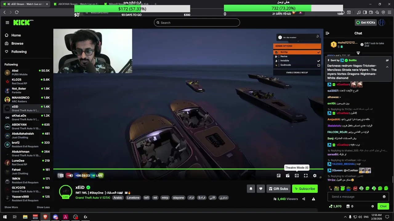Open the user profile avatar menu
394x221 pixels.
point(382,22)
